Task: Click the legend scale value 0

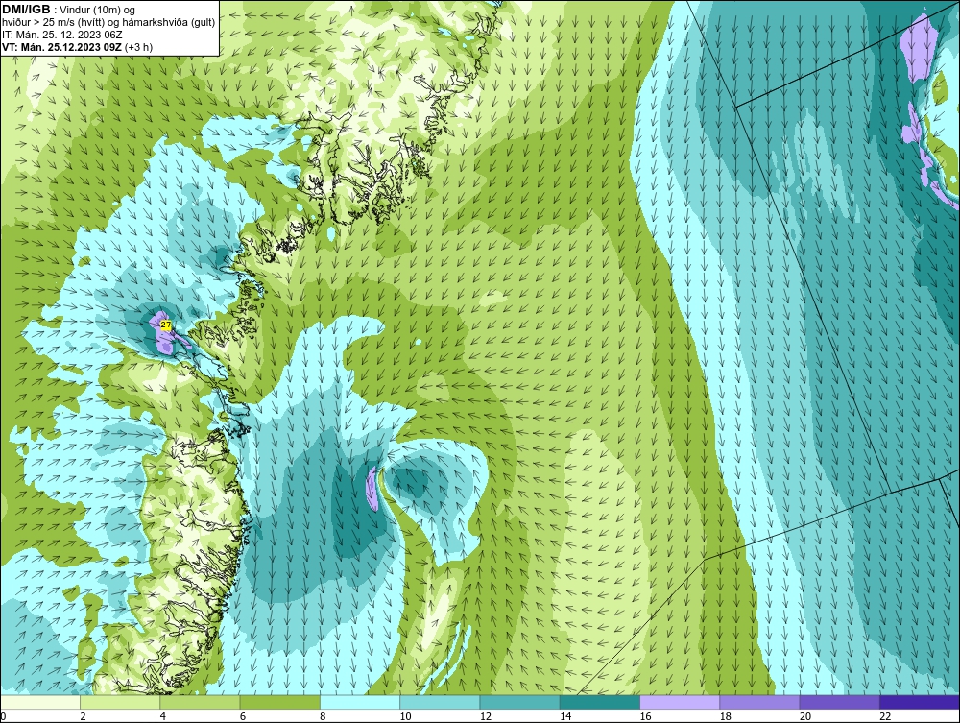Action: [3, 717]
